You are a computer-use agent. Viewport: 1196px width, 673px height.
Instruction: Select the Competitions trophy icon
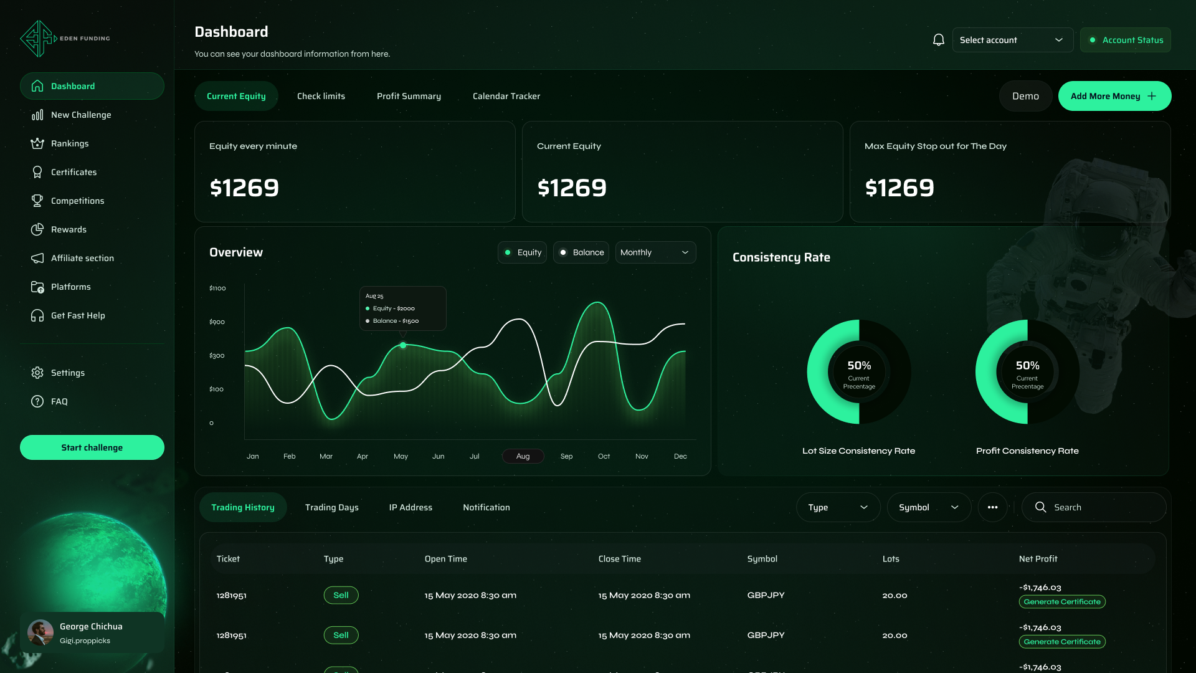[x=37, y=201]
